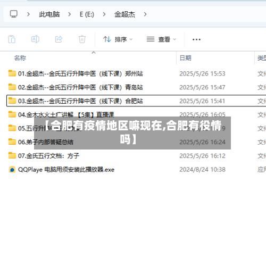Click folder icon of 07 方子 row
This screenshot has width=266, height=266.
click(x=12, y=155)
